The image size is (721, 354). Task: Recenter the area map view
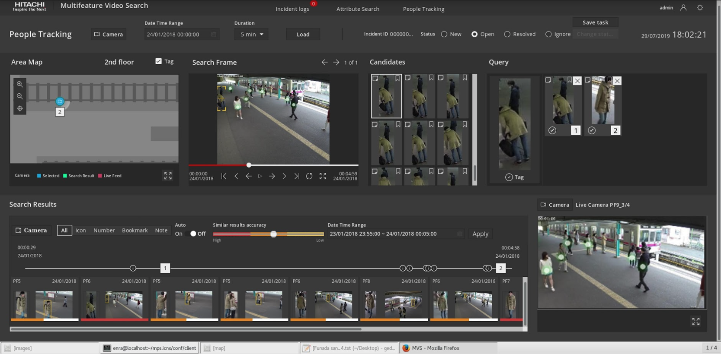point(20,108)
